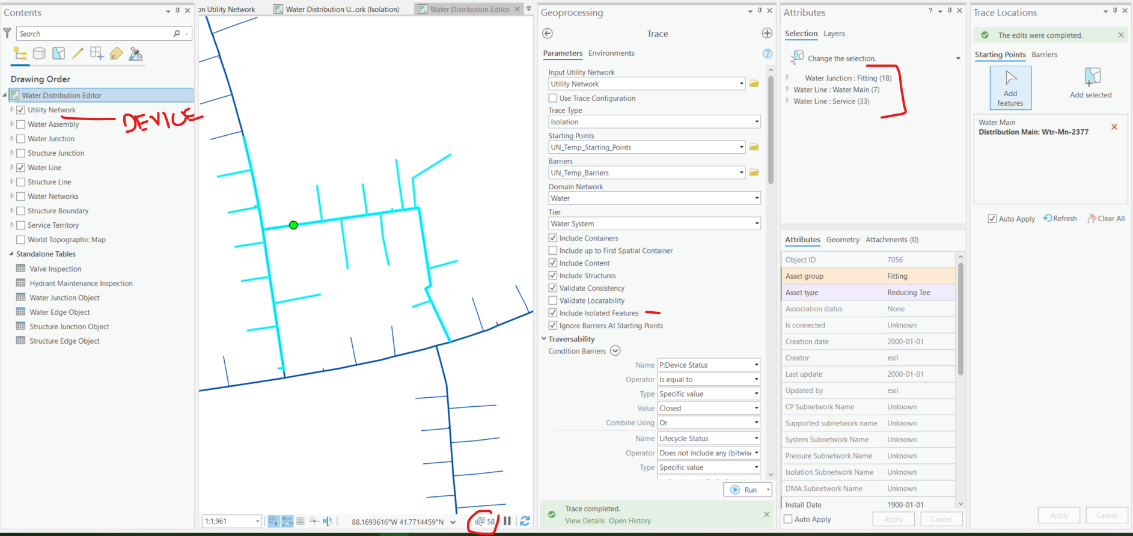The width and height of the screenshot is (1133, 536).
Task: Select List By Snapping grid icon
Action: pyautogui.click(x=97, y=53)
